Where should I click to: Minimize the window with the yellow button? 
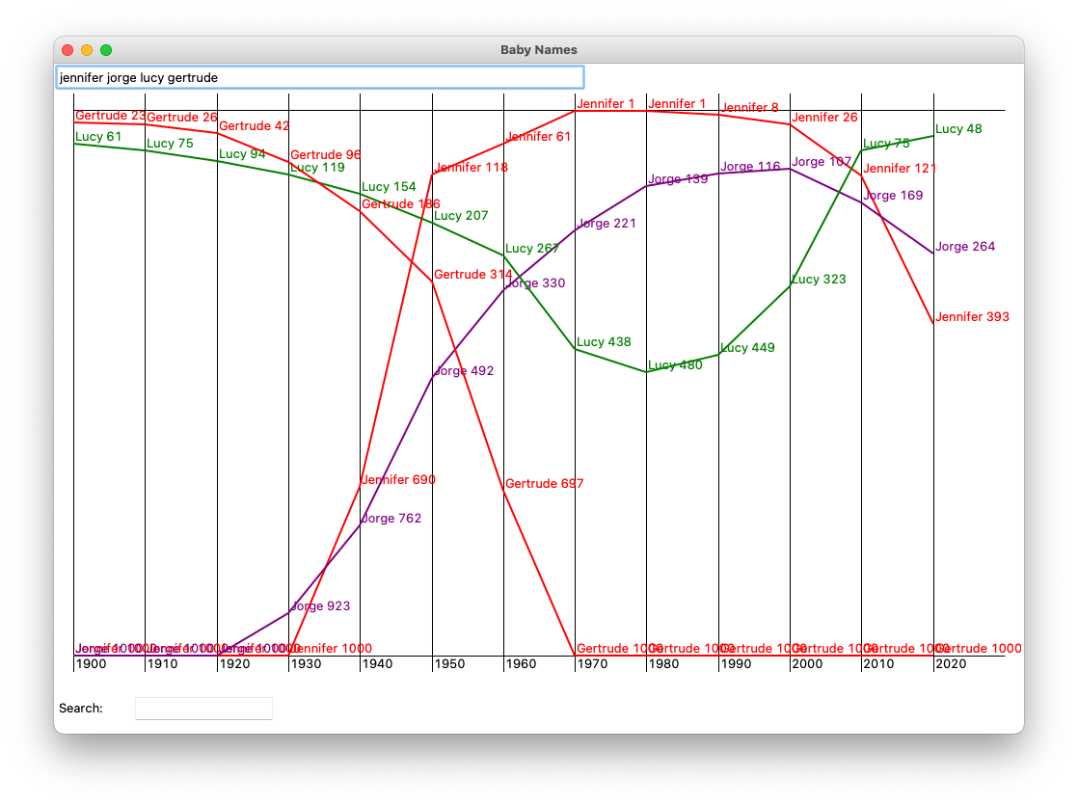(x=87, y=50)
